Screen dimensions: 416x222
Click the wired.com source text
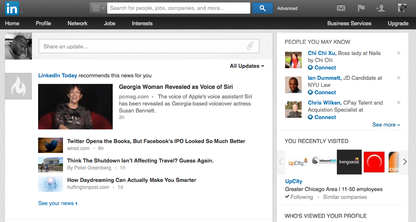point(78,148)
